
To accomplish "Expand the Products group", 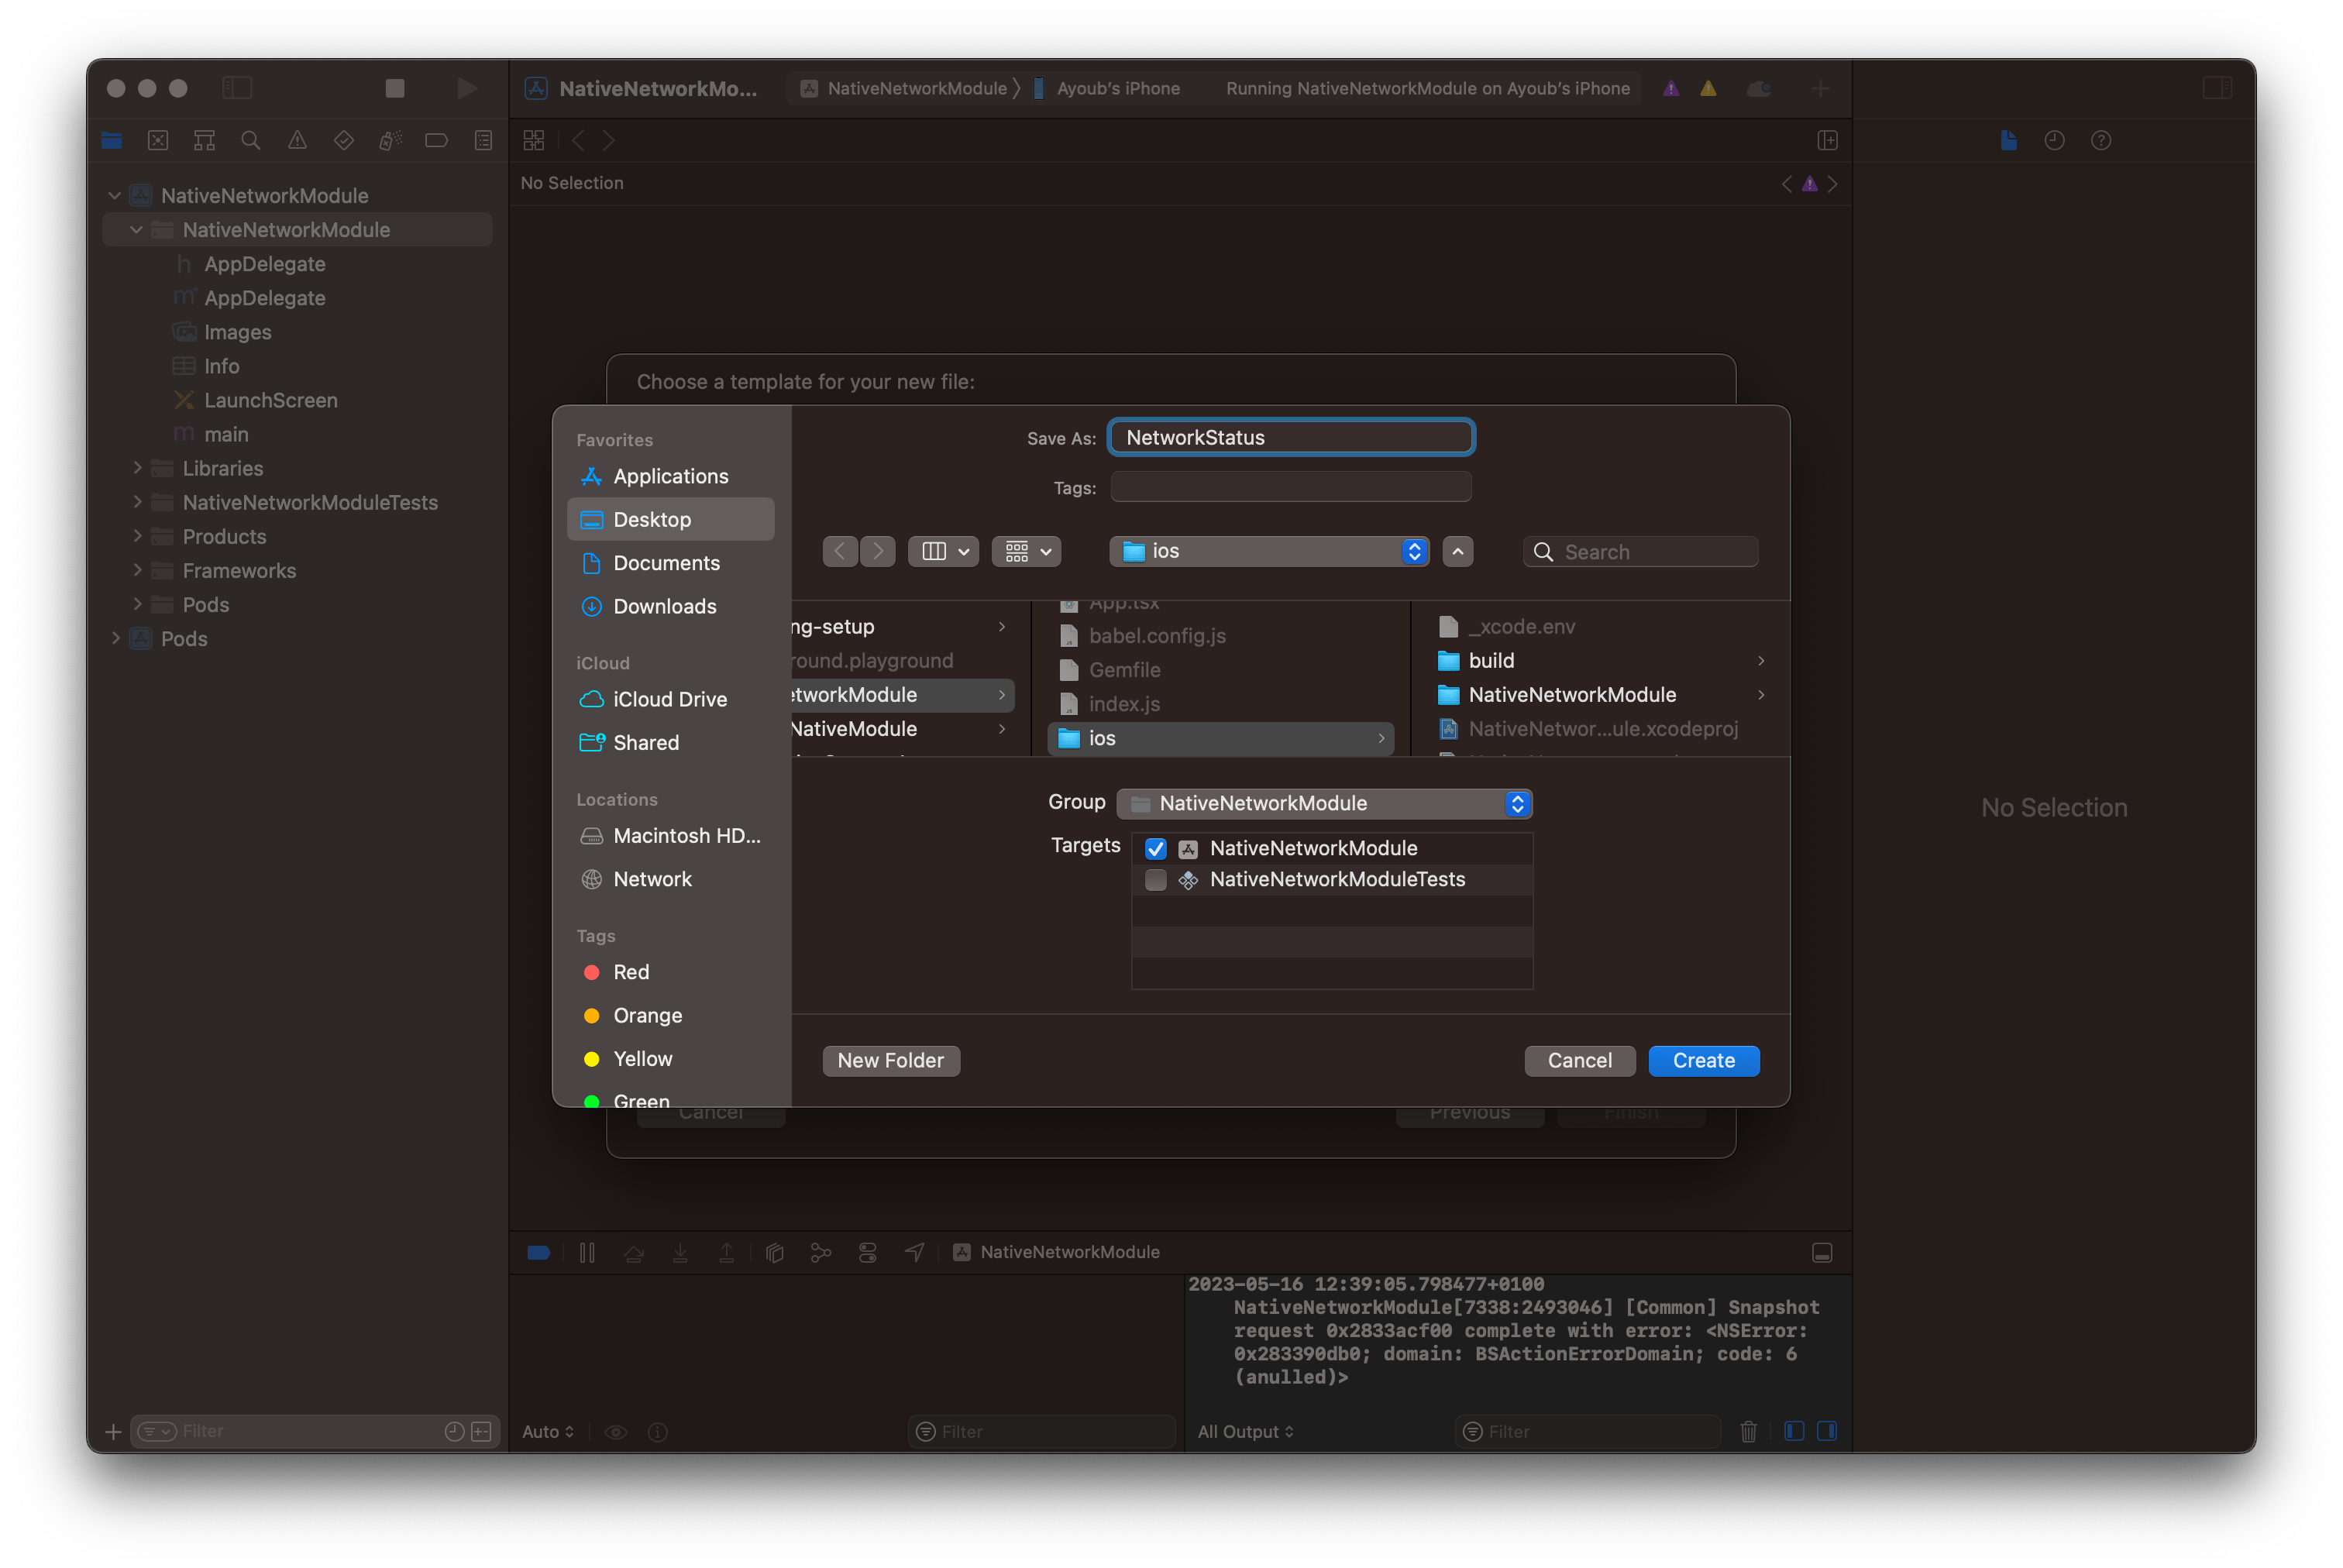I will point(137,536).
